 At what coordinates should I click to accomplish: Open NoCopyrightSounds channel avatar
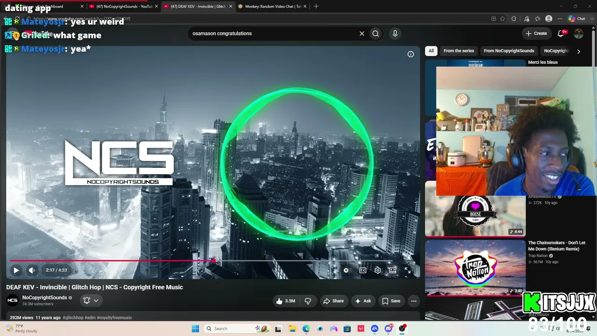[x=13, y=300]
